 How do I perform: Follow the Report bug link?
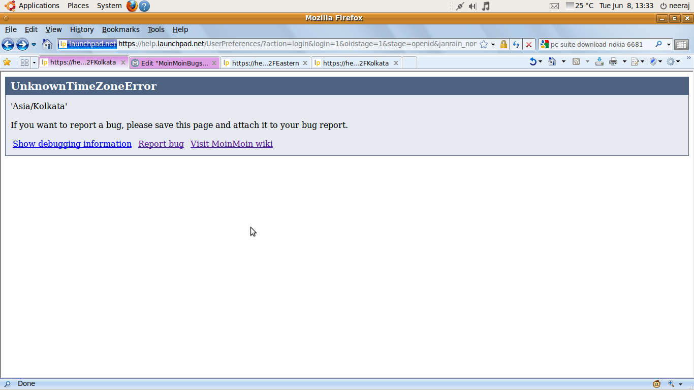coord(161,144)
